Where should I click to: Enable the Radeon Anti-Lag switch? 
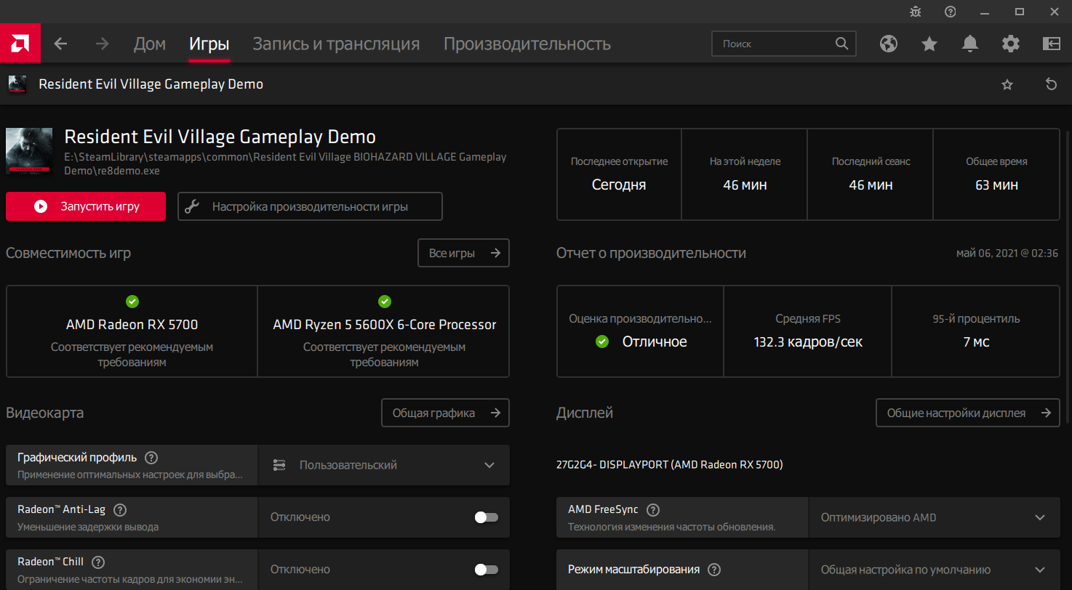(x=486, y=517)
